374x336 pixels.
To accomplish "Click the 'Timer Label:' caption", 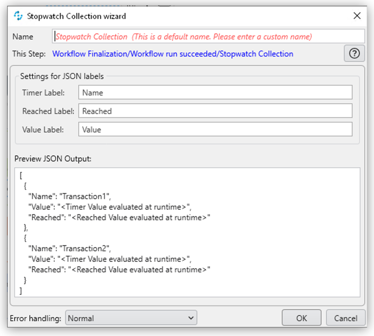I will (43, 93).
